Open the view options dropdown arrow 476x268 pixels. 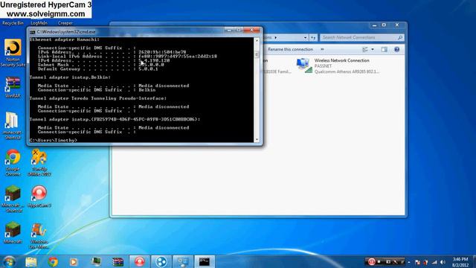click(x=373, y=49)
